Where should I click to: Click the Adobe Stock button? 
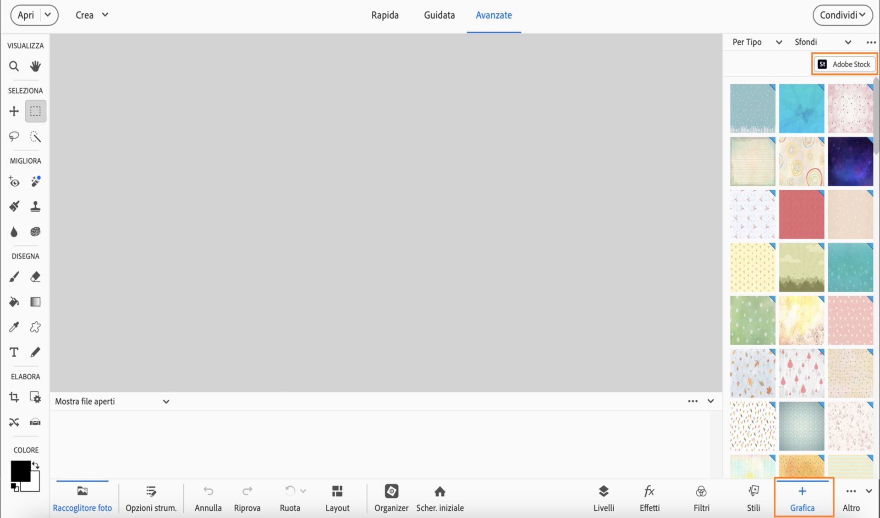(844, 64)
